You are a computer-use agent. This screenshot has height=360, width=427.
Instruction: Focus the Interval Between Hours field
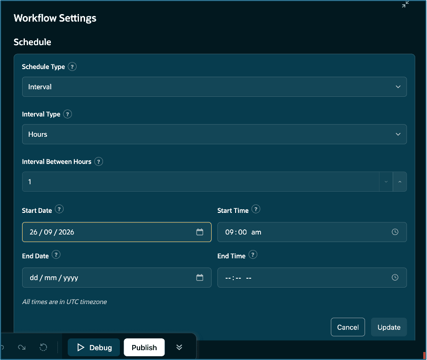click(200, 182)
